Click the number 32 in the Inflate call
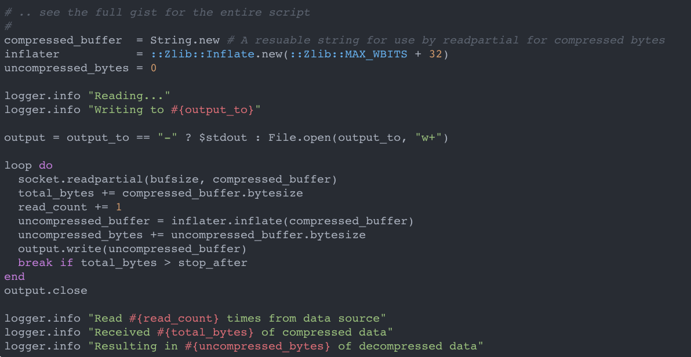Viewport: 691px width, 357px height. pyautogui.click(x=435, y=54)
